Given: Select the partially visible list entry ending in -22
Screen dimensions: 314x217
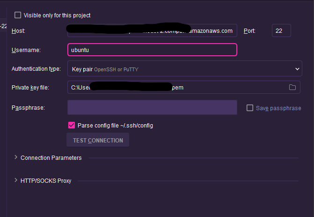Looking at the screenshot, I should click(3, 26).
